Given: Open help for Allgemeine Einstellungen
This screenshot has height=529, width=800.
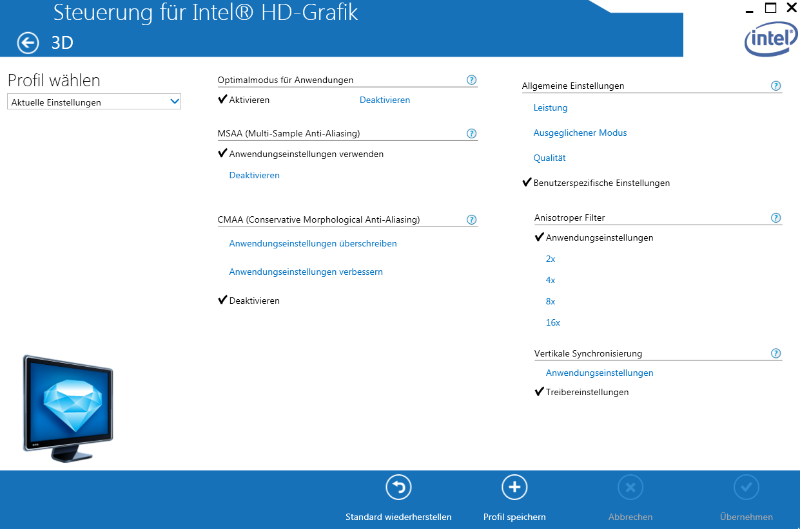Looking at the screenshot, I should click(776, 86).
